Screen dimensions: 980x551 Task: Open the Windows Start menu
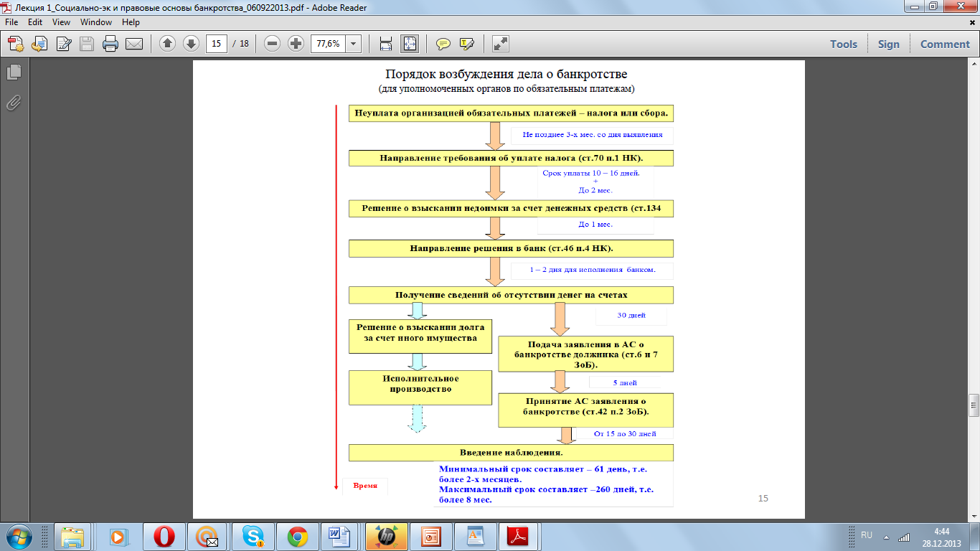18,536
